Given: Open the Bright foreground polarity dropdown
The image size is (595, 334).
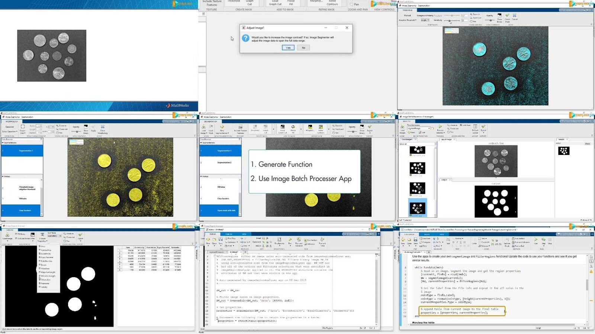Looking at the screenshot, I should click(425, 20).
